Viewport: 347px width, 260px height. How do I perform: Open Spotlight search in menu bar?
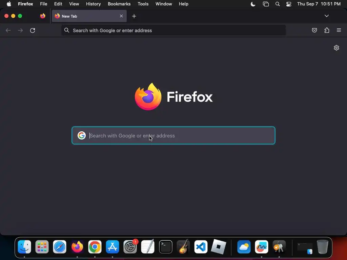click(277, 4)
